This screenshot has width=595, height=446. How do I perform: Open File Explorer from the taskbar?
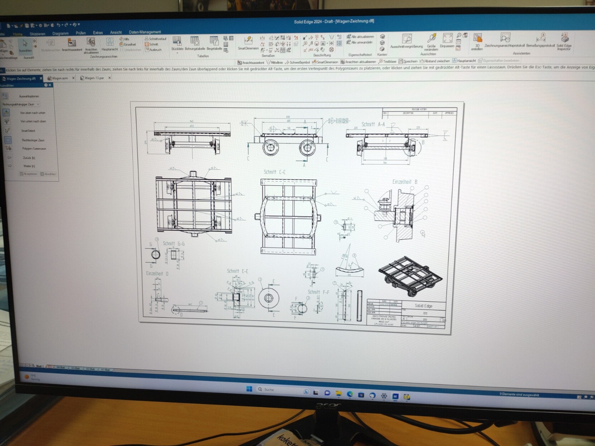click(338, 393)
